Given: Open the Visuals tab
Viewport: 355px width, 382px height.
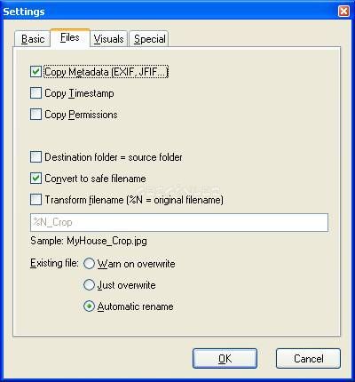Looking at the screenshot, I should [108, 39].
